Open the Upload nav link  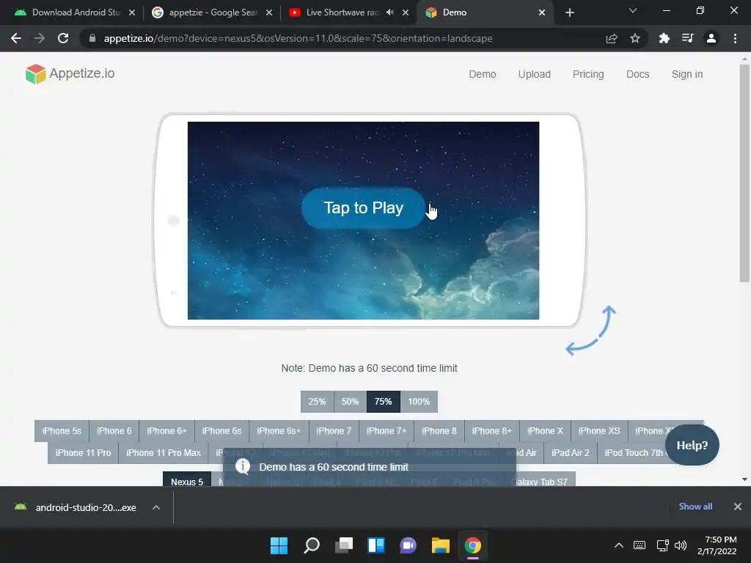[x=535, y=74]
